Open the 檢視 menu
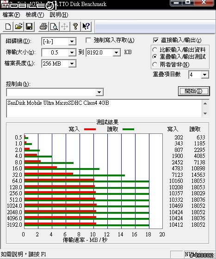This screenshot has height=259, width=216. (x=35, y=15)
